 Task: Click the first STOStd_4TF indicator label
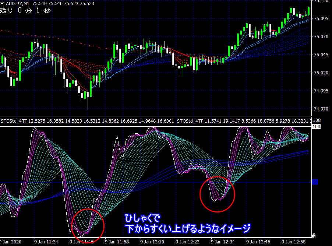(87, 121)
